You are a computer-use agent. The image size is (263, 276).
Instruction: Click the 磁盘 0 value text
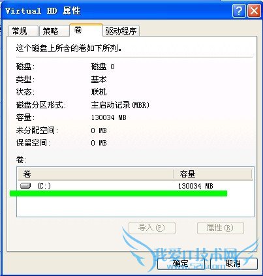click(102, 67)
